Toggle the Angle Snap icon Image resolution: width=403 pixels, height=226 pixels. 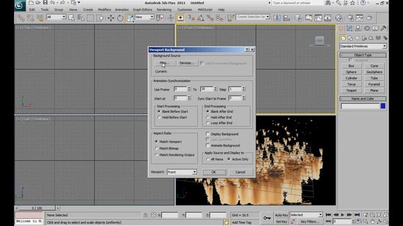coord(201,18)
